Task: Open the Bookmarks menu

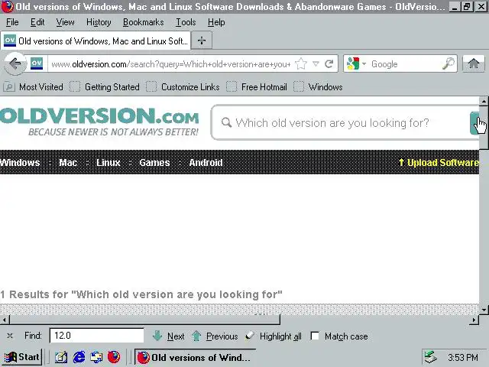Action: coord(143,22)
